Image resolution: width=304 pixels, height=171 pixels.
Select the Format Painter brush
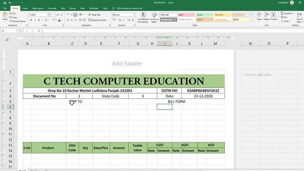(x=18, y=21)
